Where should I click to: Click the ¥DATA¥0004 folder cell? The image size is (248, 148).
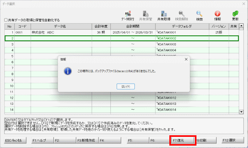(x=182, y=50)
